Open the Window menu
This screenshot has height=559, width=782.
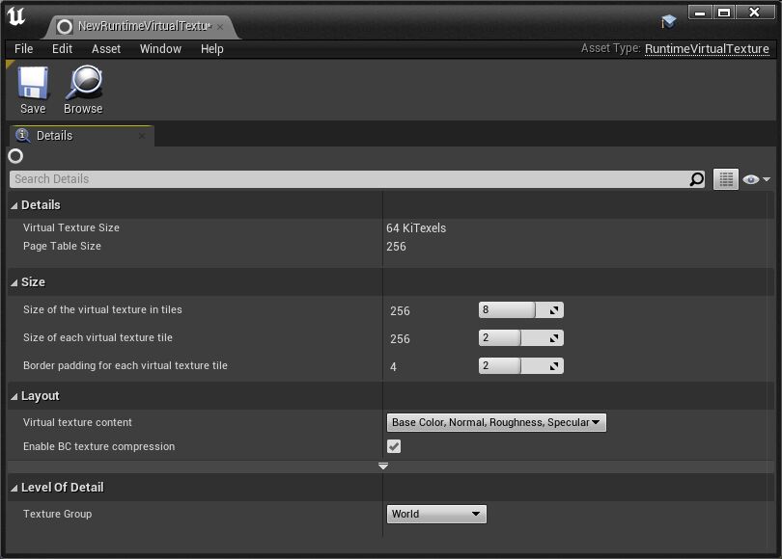[x=160, y=49]
